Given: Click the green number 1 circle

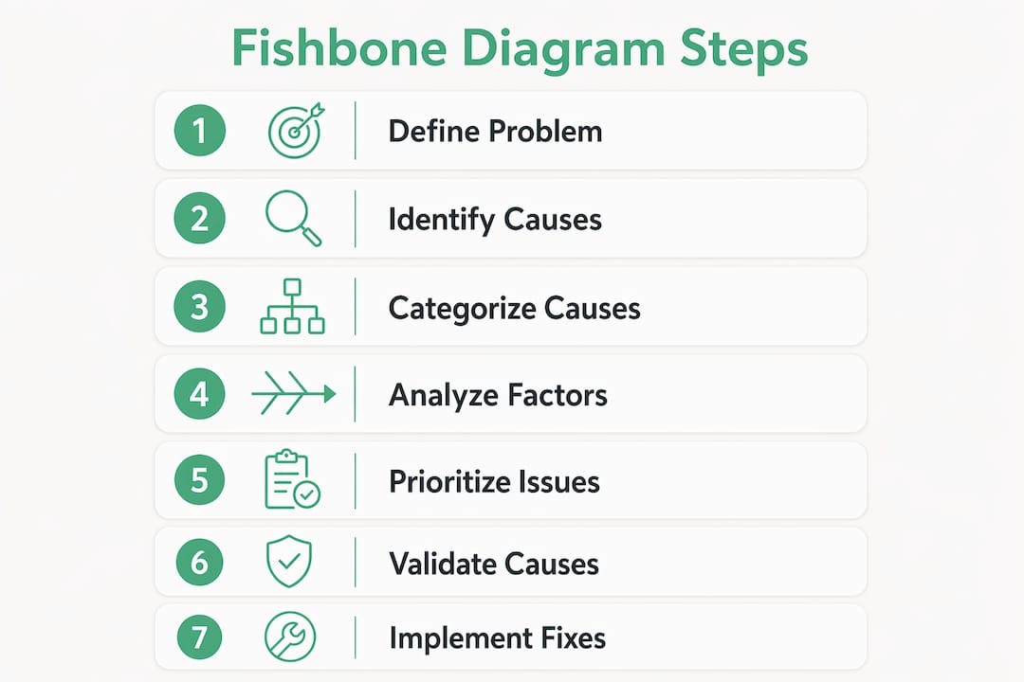Looking at the screenshot, I should [200, 130].
